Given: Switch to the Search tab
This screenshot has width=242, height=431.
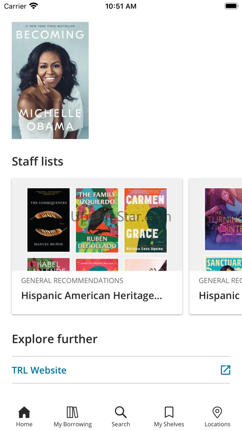Looking at the screenshot, I should coord(121,417).
